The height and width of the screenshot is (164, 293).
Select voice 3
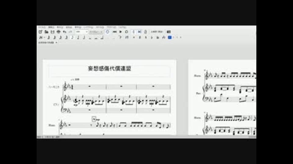point(177,37)
